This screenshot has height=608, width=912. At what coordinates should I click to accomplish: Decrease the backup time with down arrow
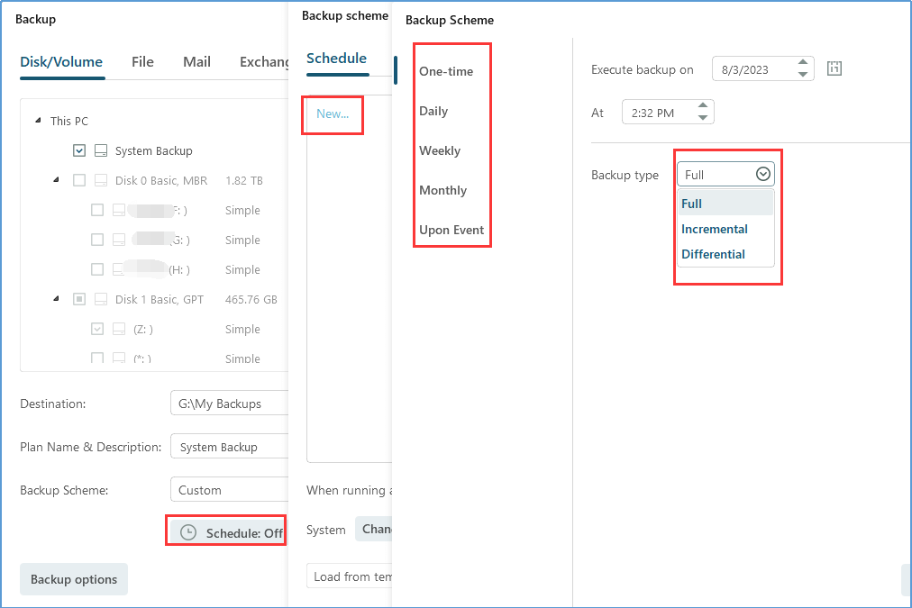click(703, 118)
